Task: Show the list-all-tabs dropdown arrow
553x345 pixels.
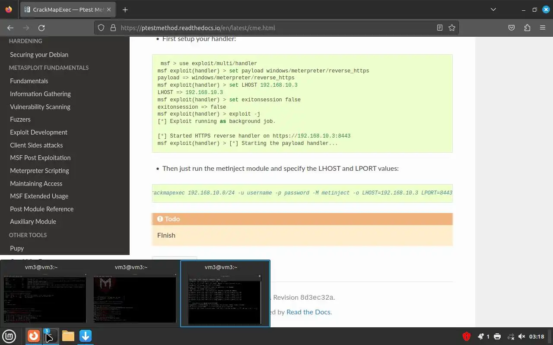Action: click(x=493, y=9)
